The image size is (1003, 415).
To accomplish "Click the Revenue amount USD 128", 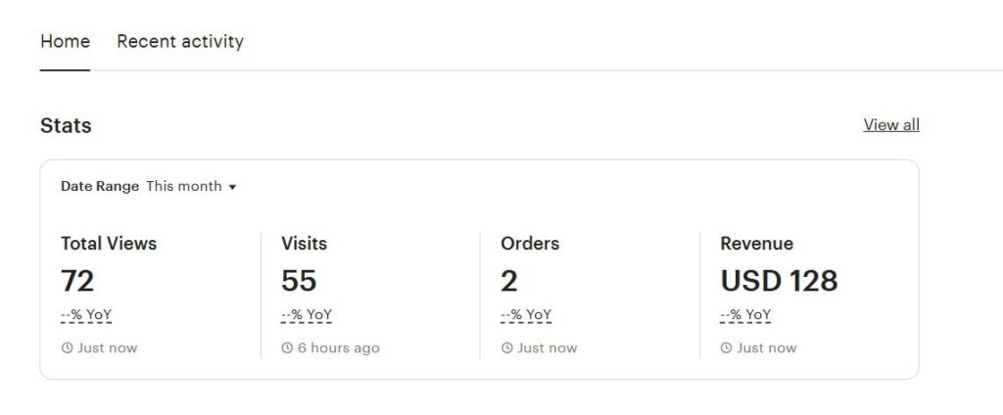I will coord(779,281).
